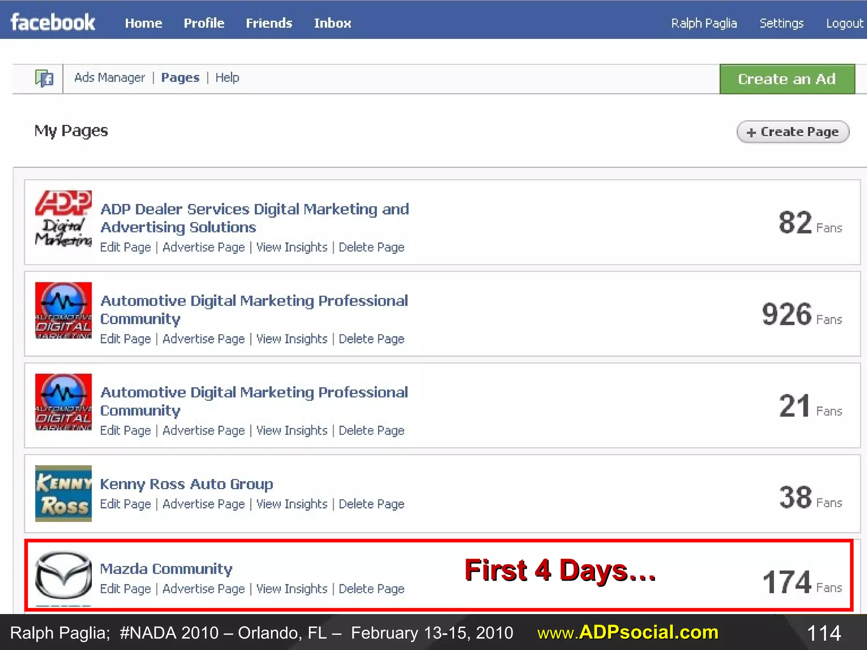Open the ADP Digital Marketing page thumbnail
Screen dimensions: 867x650
click(x=64, y=218)
